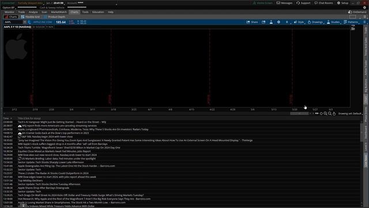Open the chart toolbar list menu icon
369x208 pixels.
tap(364, 22)
